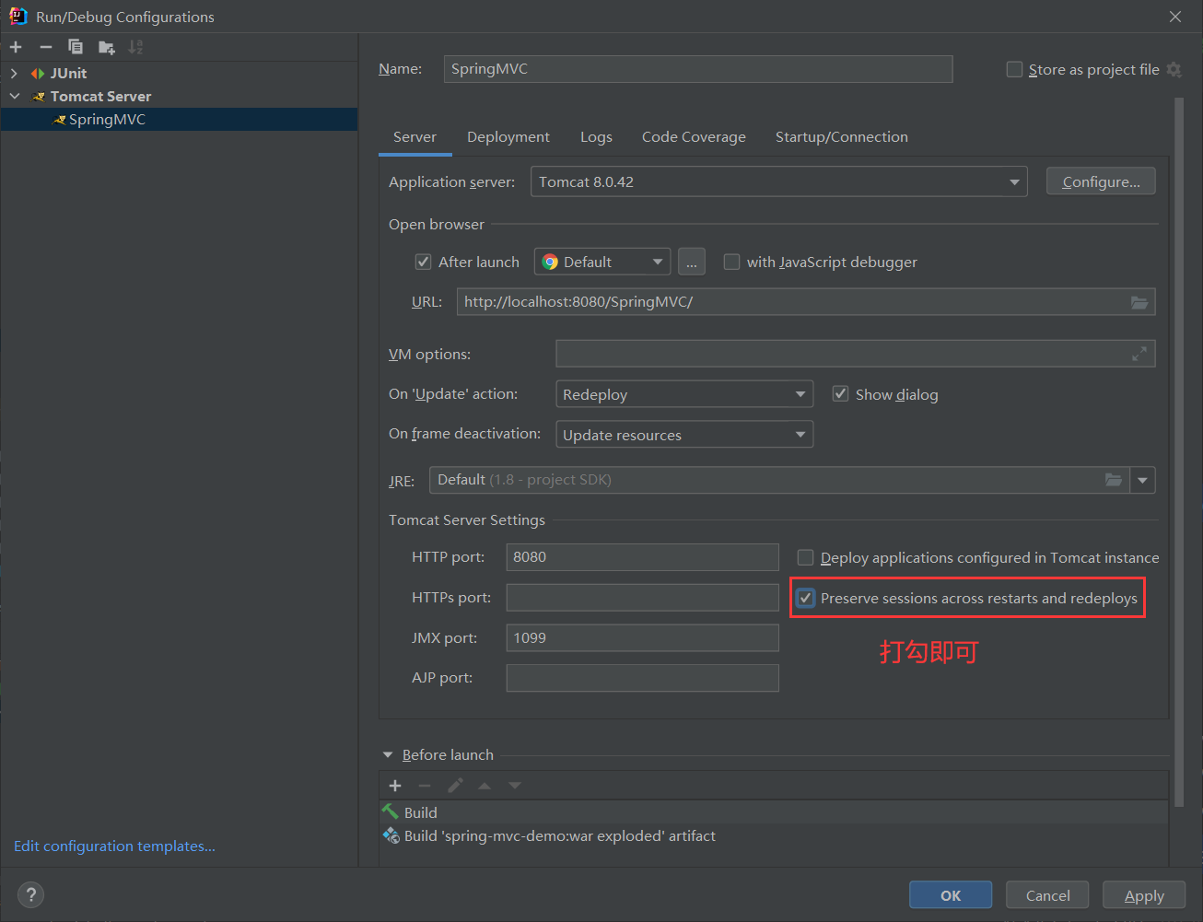Select SpringMVC configuration in tree
Image resolution: width=1203 pixels, height=922 pixels.
coord(179,119)
